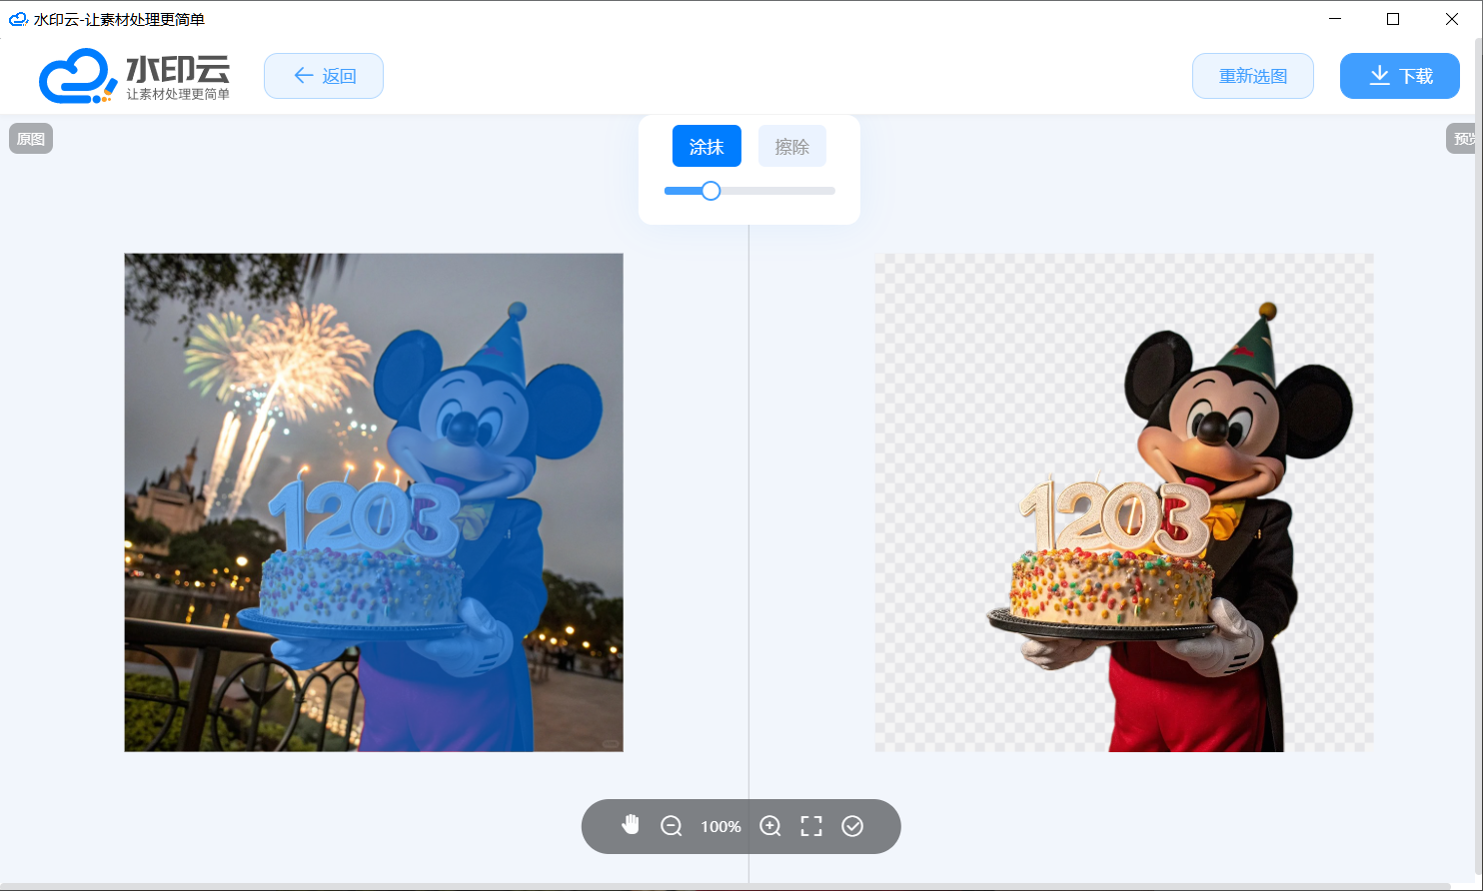The height and width of the screenshot is (891, 1483).
Task: Select the hand pan tool
Action: pos(630,825)
